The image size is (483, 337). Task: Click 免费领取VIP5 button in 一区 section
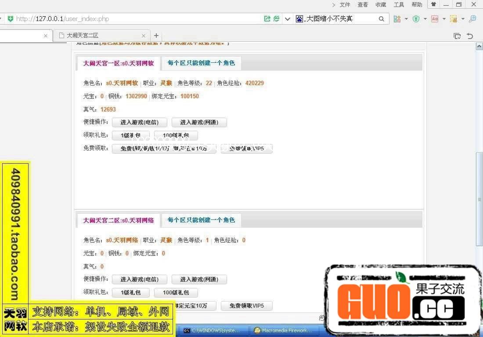pyautogui.click(x=247, y=149)
